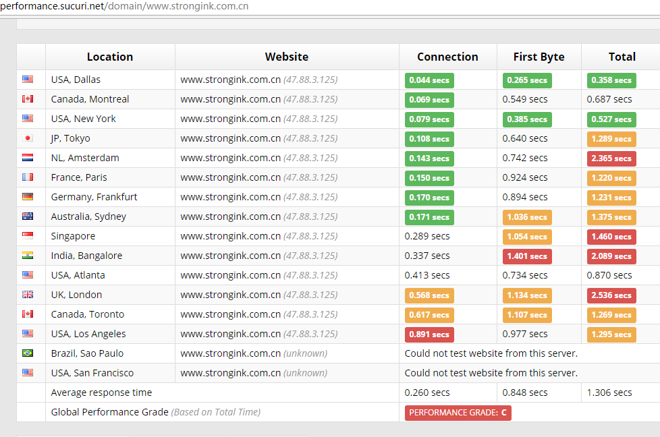Viewport: 660px width, 437px height.
Task: Click the Location column header
Action: [x=110, y=57]
